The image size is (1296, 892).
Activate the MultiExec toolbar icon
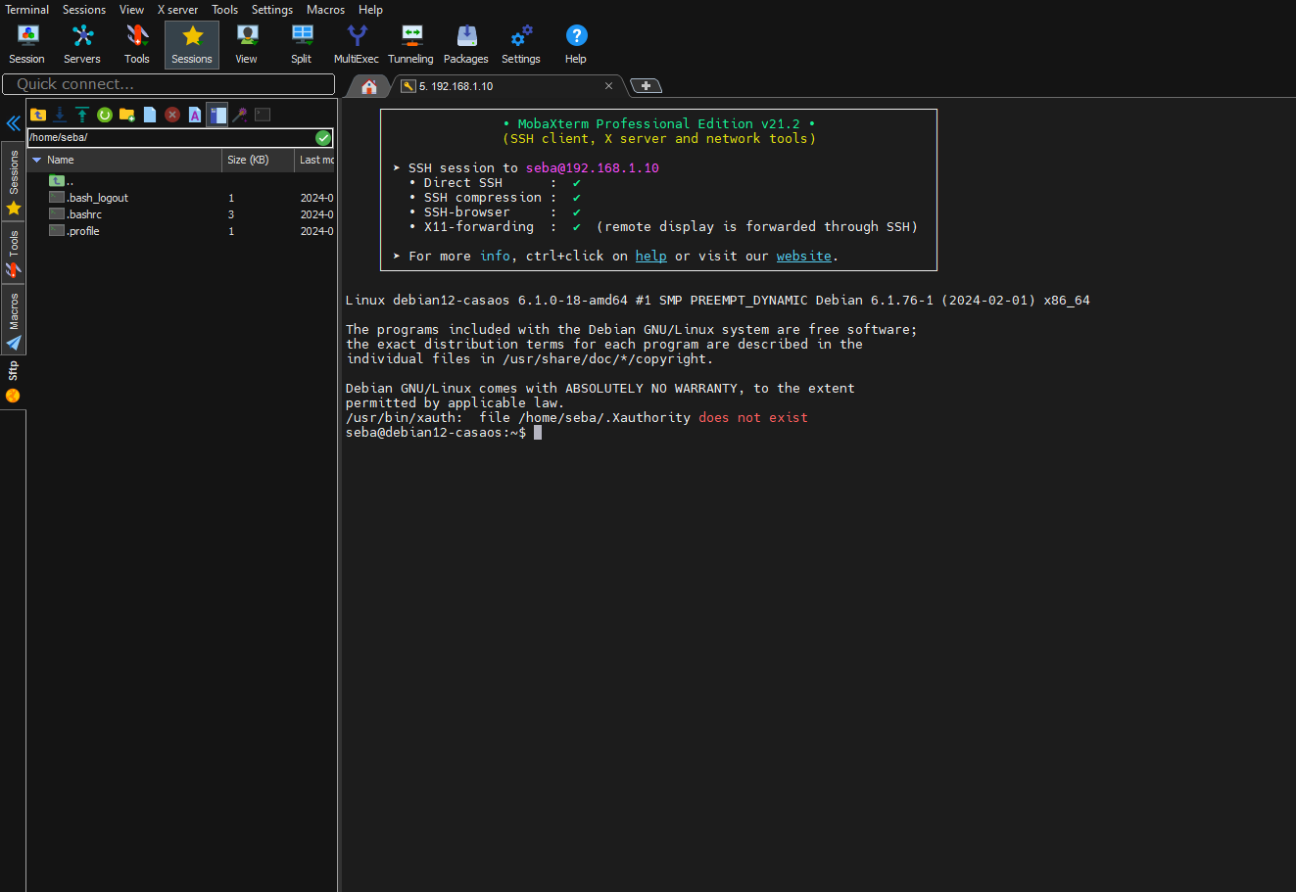(x=357, y=45)
